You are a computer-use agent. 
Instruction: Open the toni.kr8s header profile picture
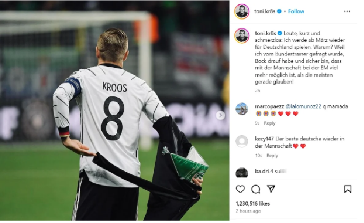tap(242, 11)
